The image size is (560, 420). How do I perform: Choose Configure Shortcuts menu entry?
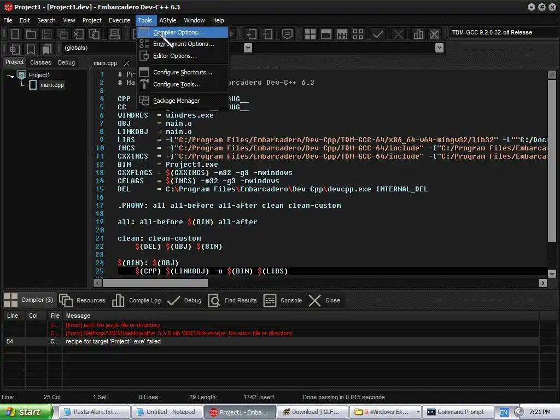click(x=182, y=72)
